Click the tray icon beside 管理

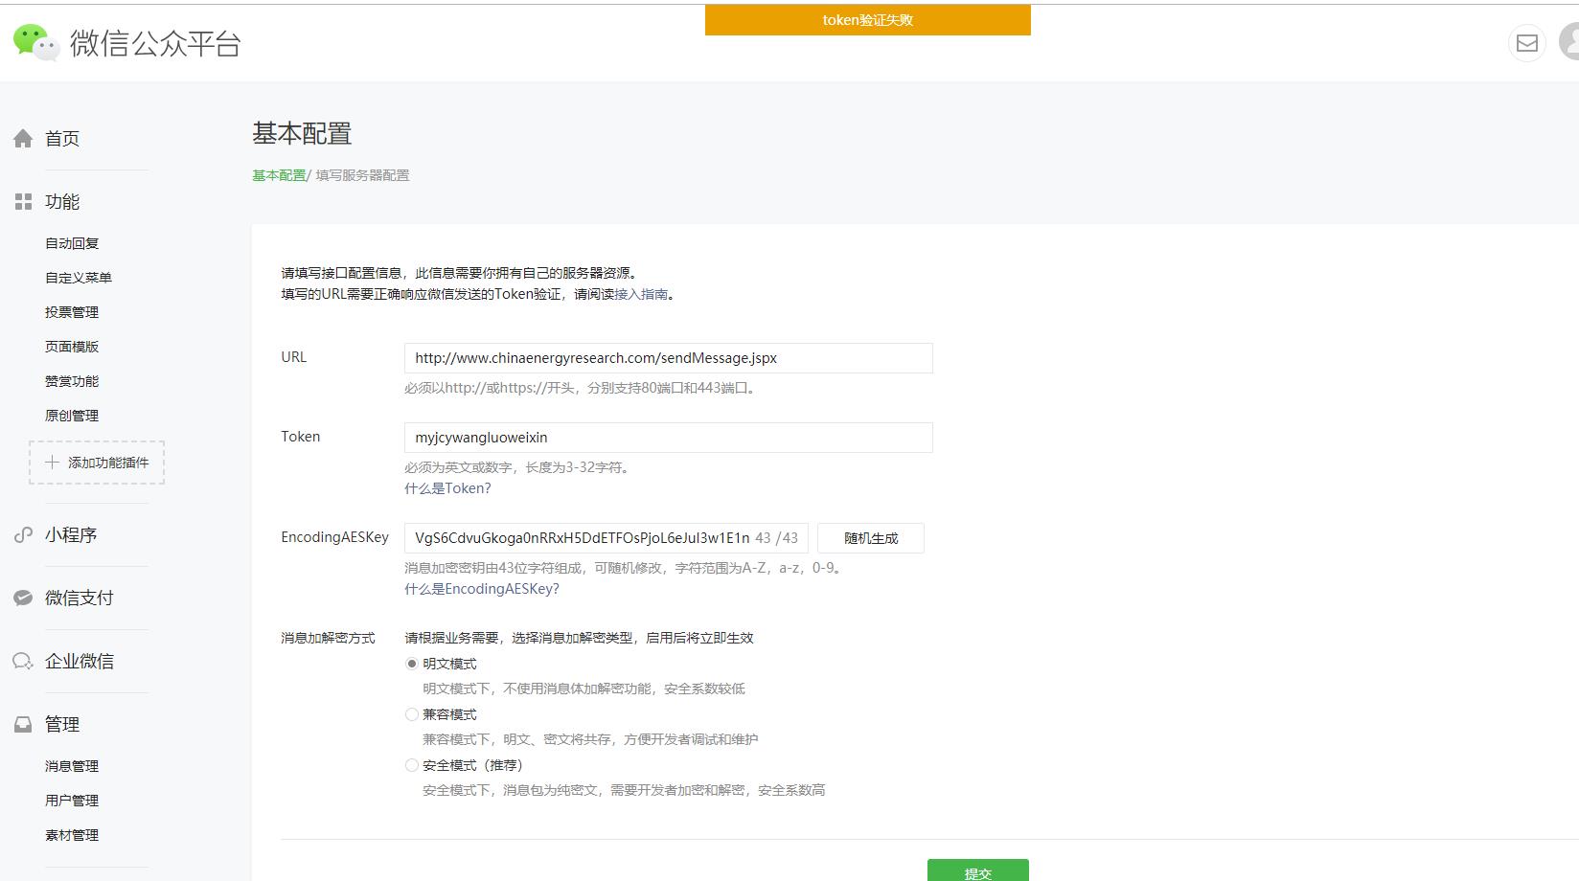[23, 725]
